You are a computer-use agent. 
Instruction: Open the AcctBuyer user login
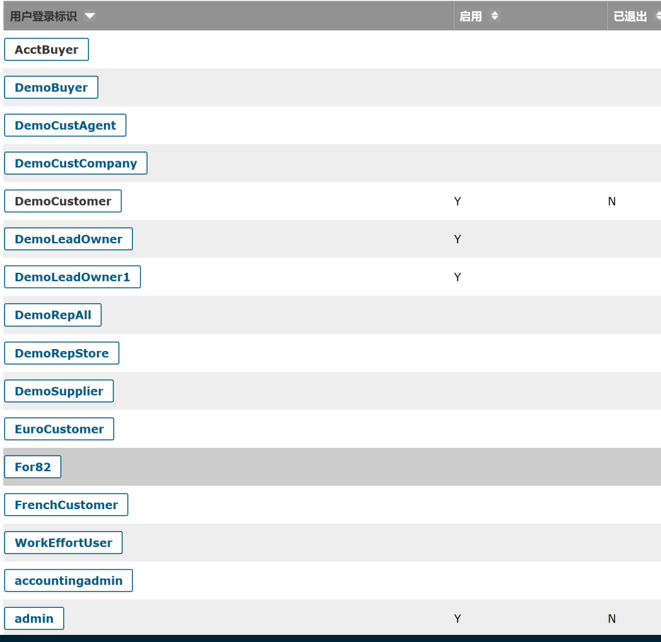coord(46,50)
